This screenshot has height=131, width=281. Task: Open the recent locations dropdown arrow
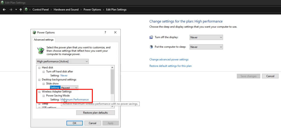pyautogui.click(x=16, y=10)
